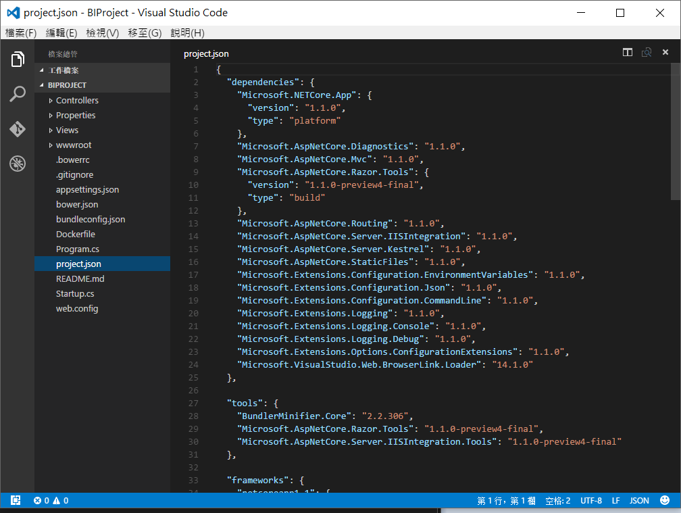Click the "build" value on line 11
This screenshot has width=681, height=513.
(307, 197)
